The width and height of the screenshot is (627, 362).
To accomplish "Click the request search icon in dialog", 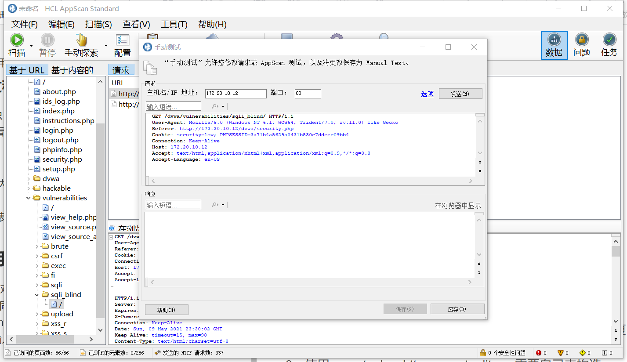I will pos(215,106).
